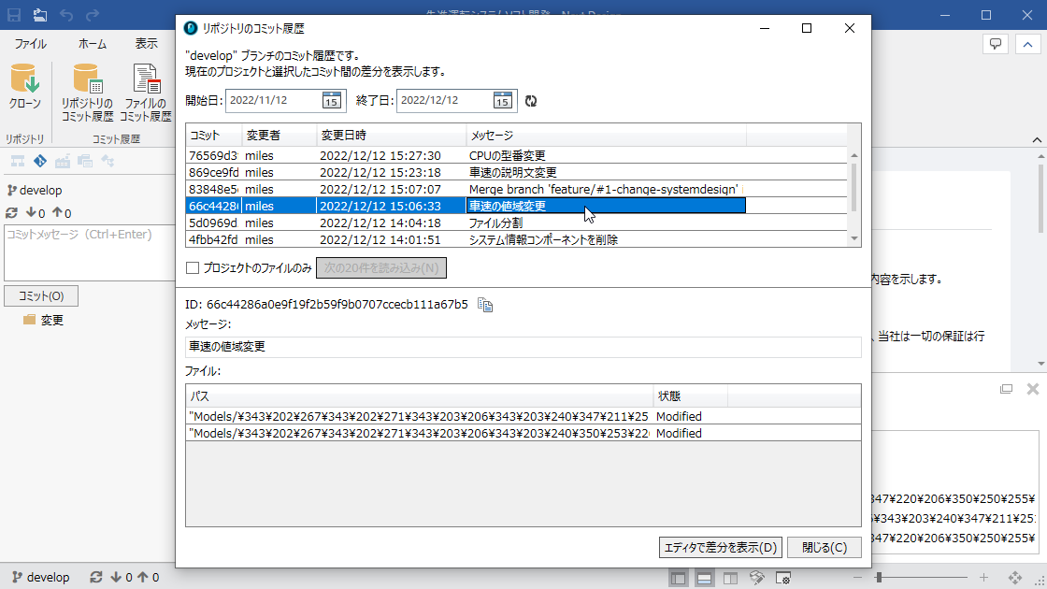
Task: Click zoom in plus in status bar
Action: [x=983, y=578]
